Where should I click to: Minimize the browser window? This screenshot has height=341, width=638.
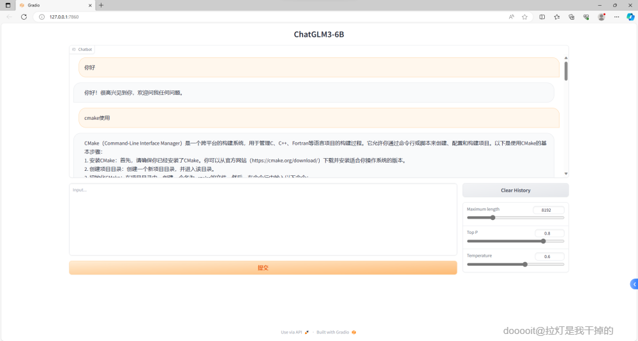click(x=599, y=5)
